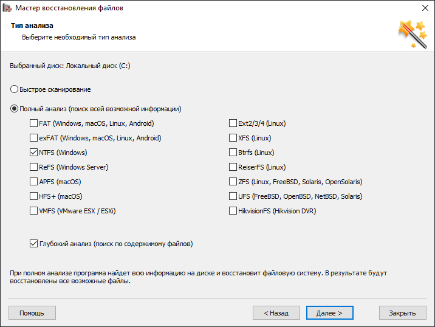Viewport: 435px width, 327px height.
Task: Click the Закрыть button
Action: tap(403, 313)
